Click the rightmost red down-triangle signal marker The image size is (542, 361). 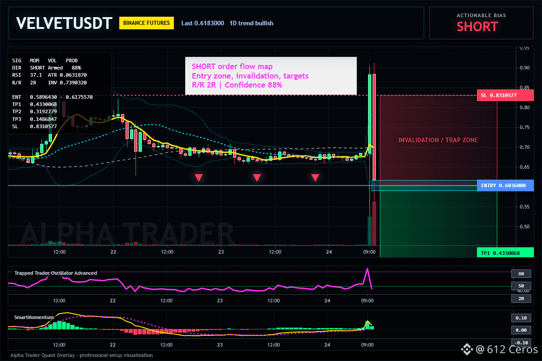point(315,178)
